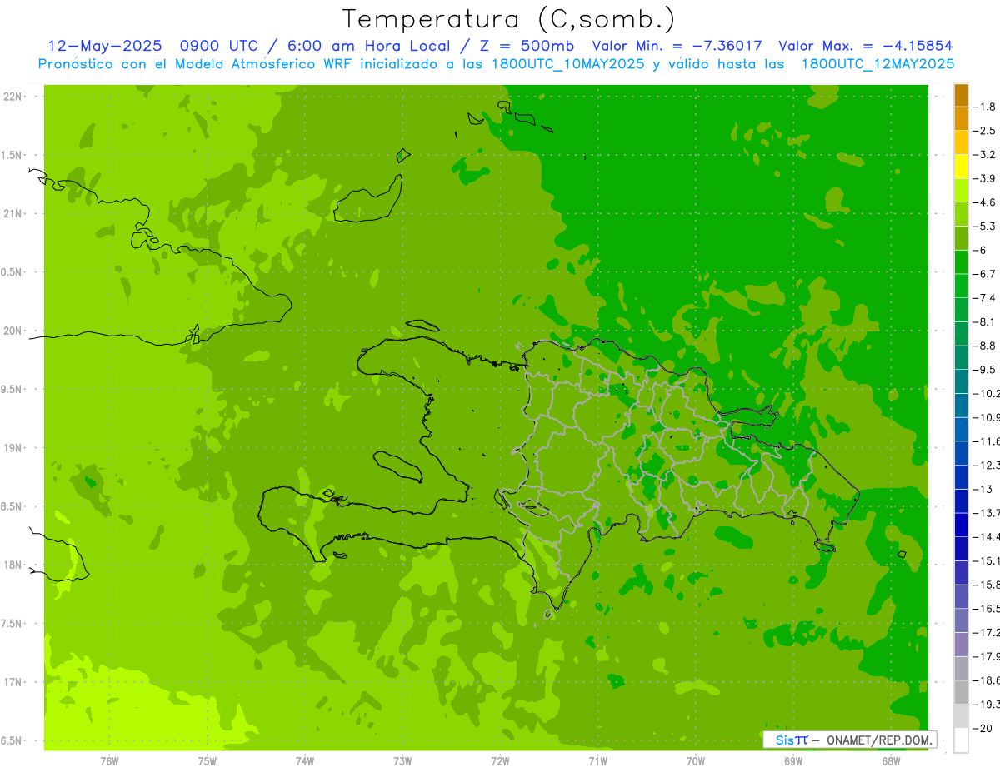Click the -3.9 colorbar value
This screenshot has width=1000, height=772.
[x=984, y=178]
